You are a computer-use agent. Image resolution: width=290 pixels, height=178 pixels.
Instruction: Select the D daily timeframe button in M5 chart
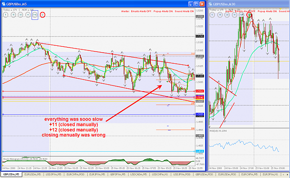coord(43,15)
